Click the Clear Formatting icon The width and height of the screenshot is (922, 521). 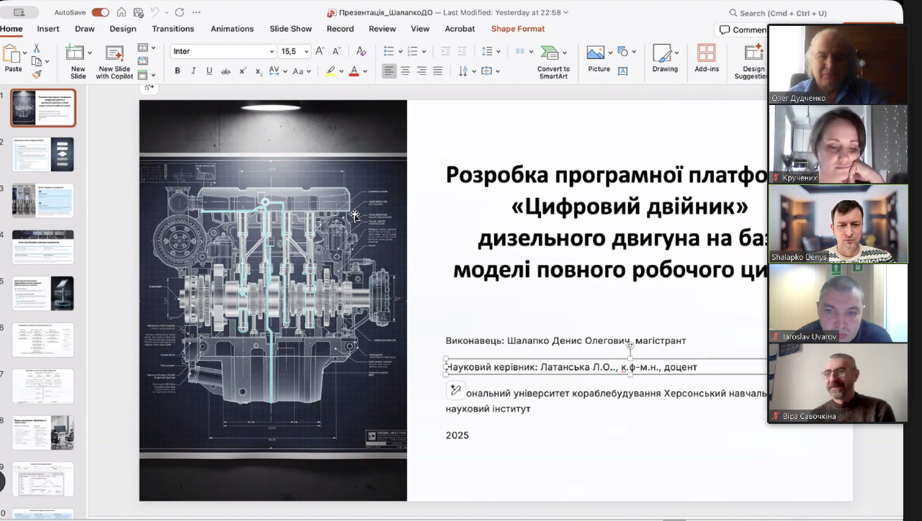[362, 51]
